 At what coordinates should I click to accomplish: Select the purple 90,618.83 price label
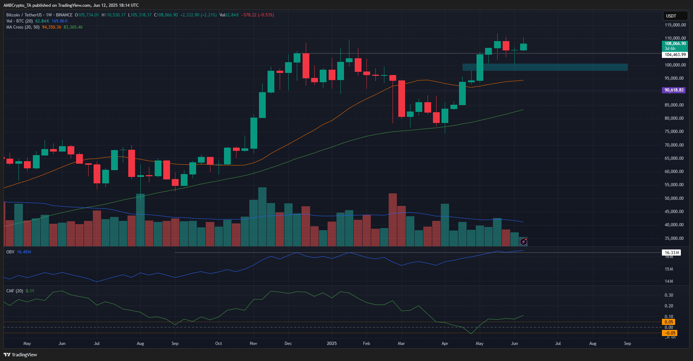(674, 90)
